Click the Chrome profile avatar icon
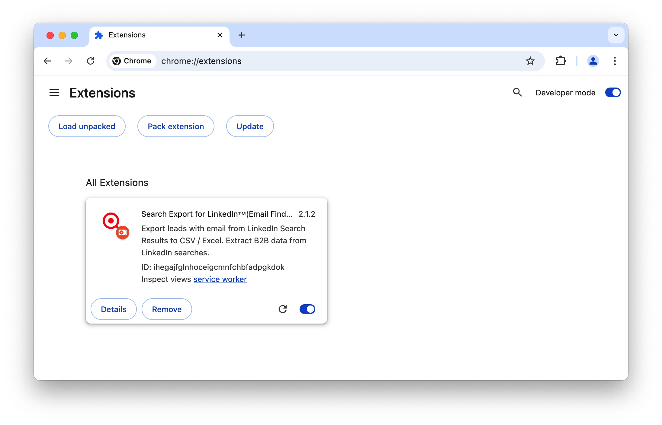Viewport: 662px width, 425px height. [593, 61]
